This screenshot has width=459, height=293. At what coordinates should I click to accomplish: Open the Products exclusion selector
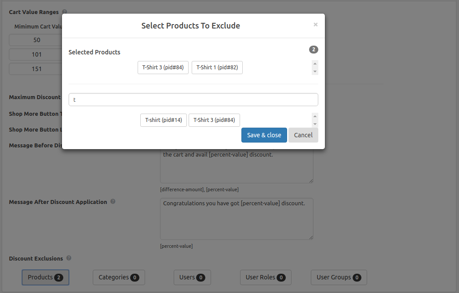pyautogui.click(x=45, y=277)
